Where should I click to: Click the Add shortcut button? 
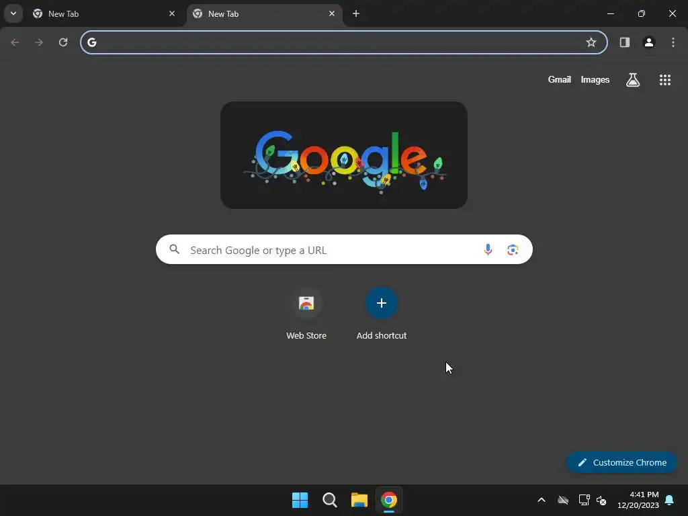[382, 314]
